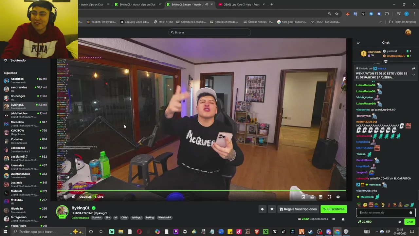The width and height of the screenshot is (419, 236).
Task: Pause the live stream playback
Action: [65, 197]
